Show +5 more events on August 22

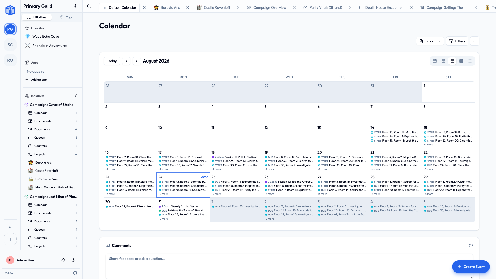(428, 169)
